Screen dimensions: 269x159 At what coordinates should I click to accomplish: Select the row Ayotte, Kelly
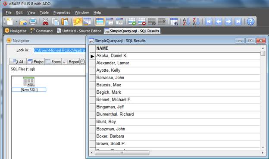point(178,70)
